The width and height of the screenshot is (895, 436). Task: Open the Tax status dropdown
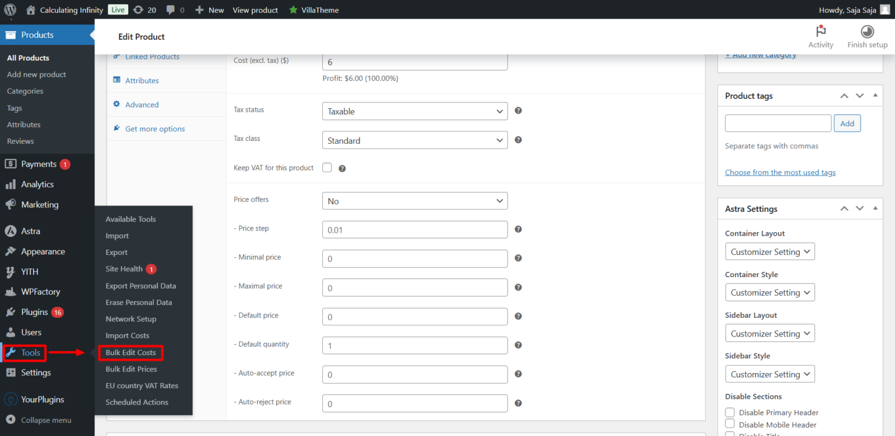pyautogui.click(x=414, y=111)
